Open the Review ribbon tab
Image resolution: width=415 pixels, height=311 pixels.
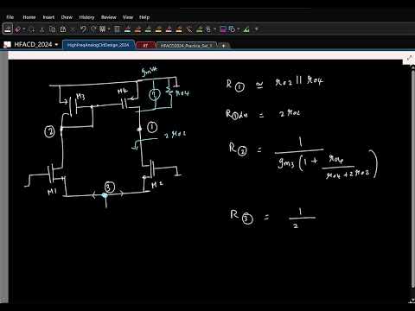[x=109, y=17]
